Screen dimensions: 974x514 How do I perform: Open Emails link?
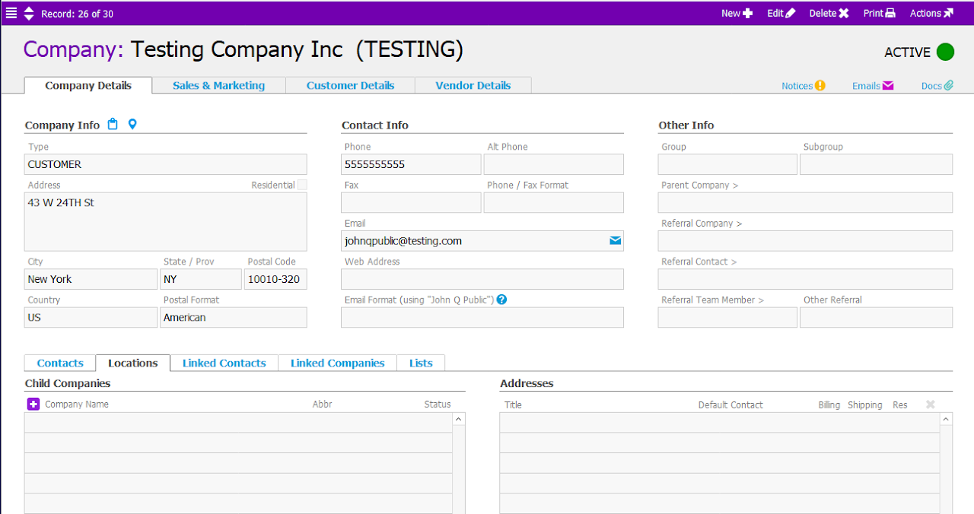click(873, 86)
